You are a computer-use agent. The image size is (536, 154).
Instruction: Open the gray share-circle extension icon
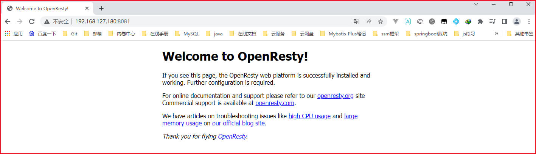[432, 21]
